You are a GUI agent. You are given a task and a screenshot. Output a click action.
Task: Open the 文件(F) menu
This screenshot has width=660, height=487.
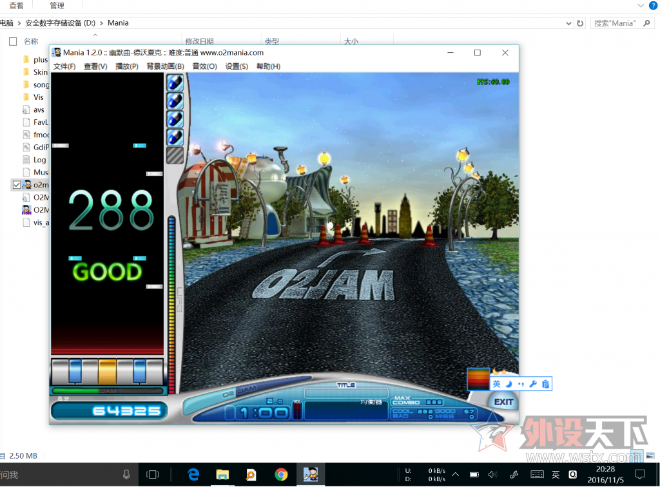point(64,66)
